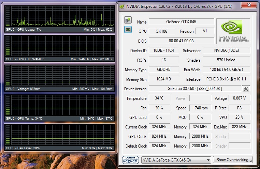The height and width of the screenshot is (169, 260).
Task: Select the Driver Version field GeForce 337.50
Action: coord(195,89)
